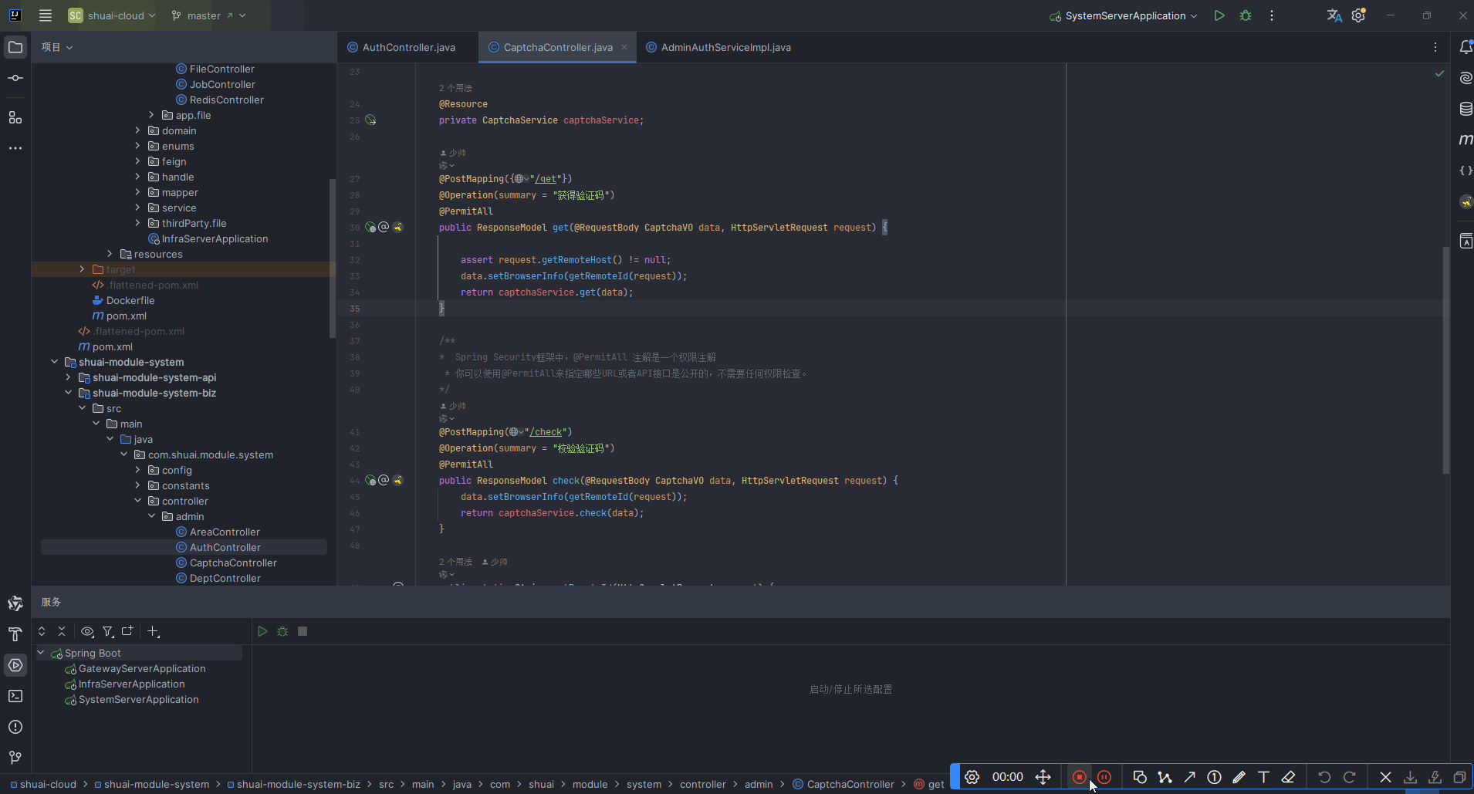Open the Endpoints braces tool window

(1466, 171)
